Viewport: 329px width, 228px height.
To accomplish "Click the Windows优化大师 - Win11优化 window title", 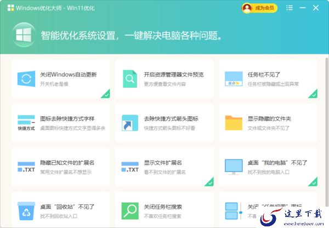I will click(x=55, y=8).
